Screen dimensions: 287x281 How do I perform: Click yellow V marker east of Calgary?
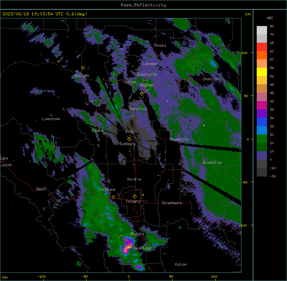[x=143, y=195]
